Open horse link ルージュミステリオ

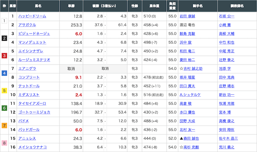34,60
